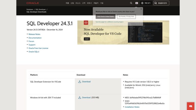Open the search magnifier icon
The width and height of the screenshot is (196, 110).
click(x=131, y=3)
